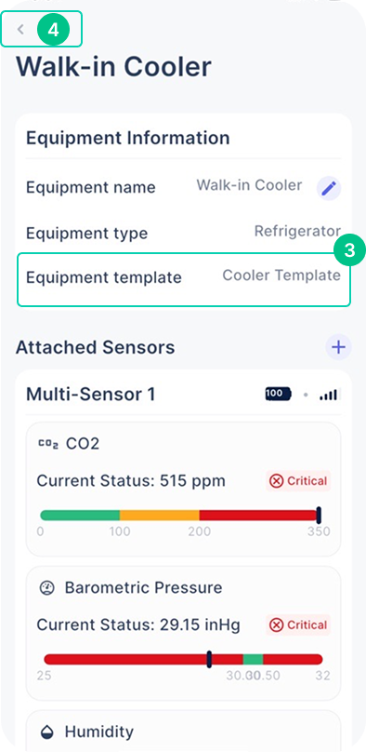This screenshot has width=366, height=752.
Task: Tap the CO2 Critical status badge
Action: [x=298, y=481]
